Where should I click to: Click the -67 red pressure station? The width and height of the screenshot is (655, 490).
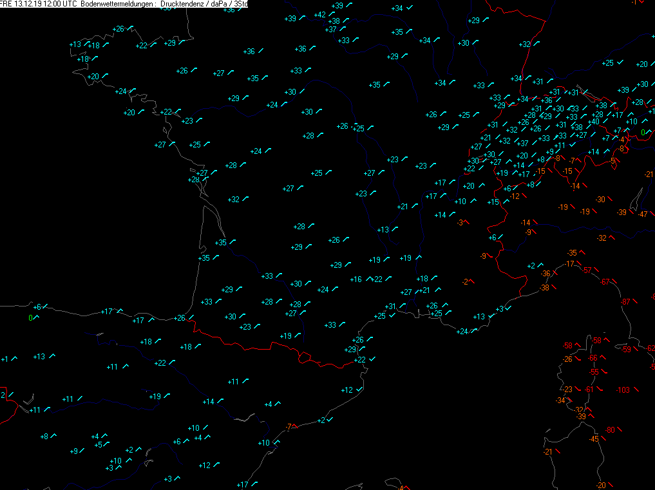(x=604, y=282)
